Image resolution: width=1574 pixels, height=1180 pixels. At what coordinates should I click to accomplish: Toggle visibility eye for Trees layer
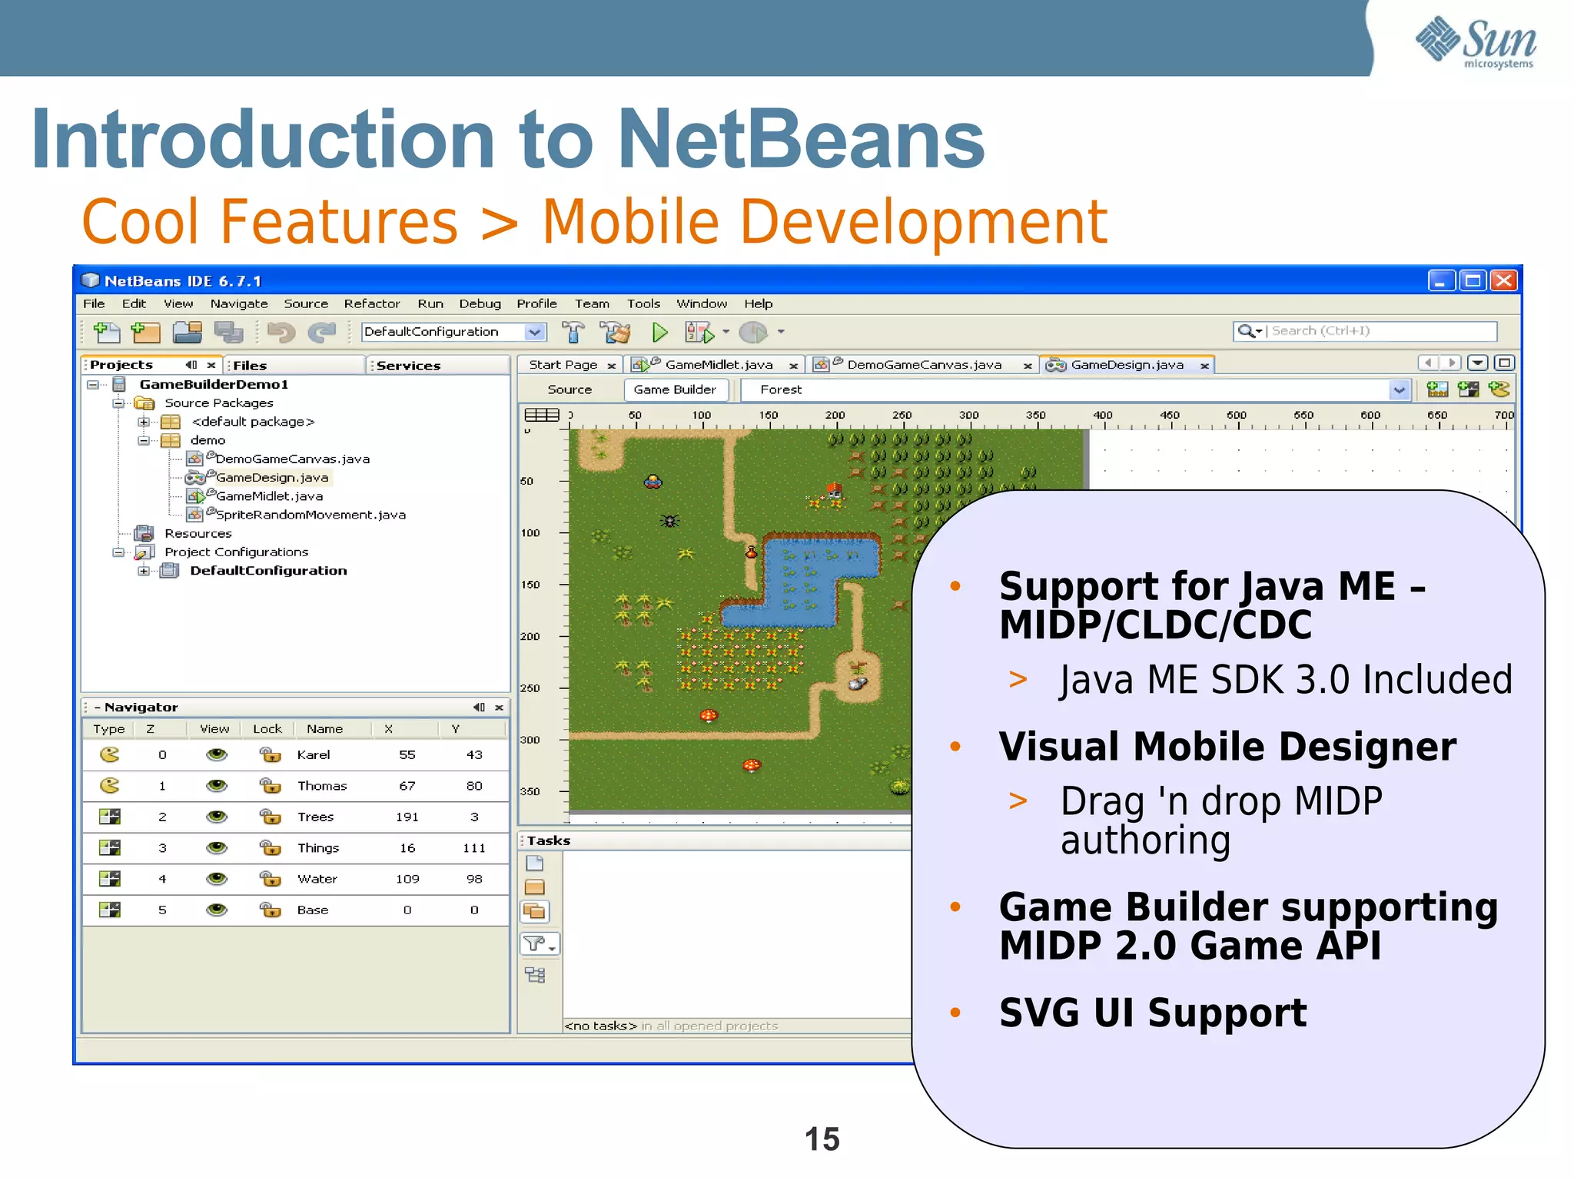[217, 817]
